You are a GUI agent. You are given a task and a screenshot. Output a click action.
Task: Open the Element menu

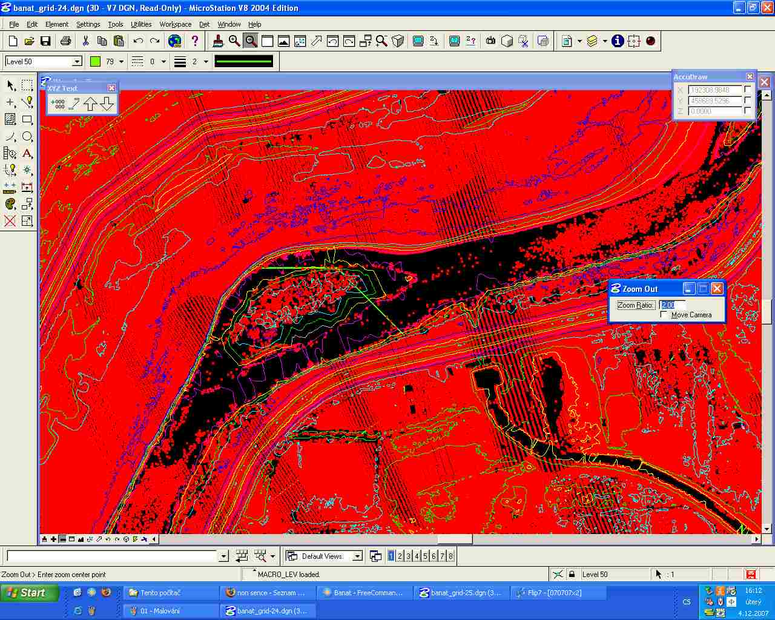(x=57, y=24)
